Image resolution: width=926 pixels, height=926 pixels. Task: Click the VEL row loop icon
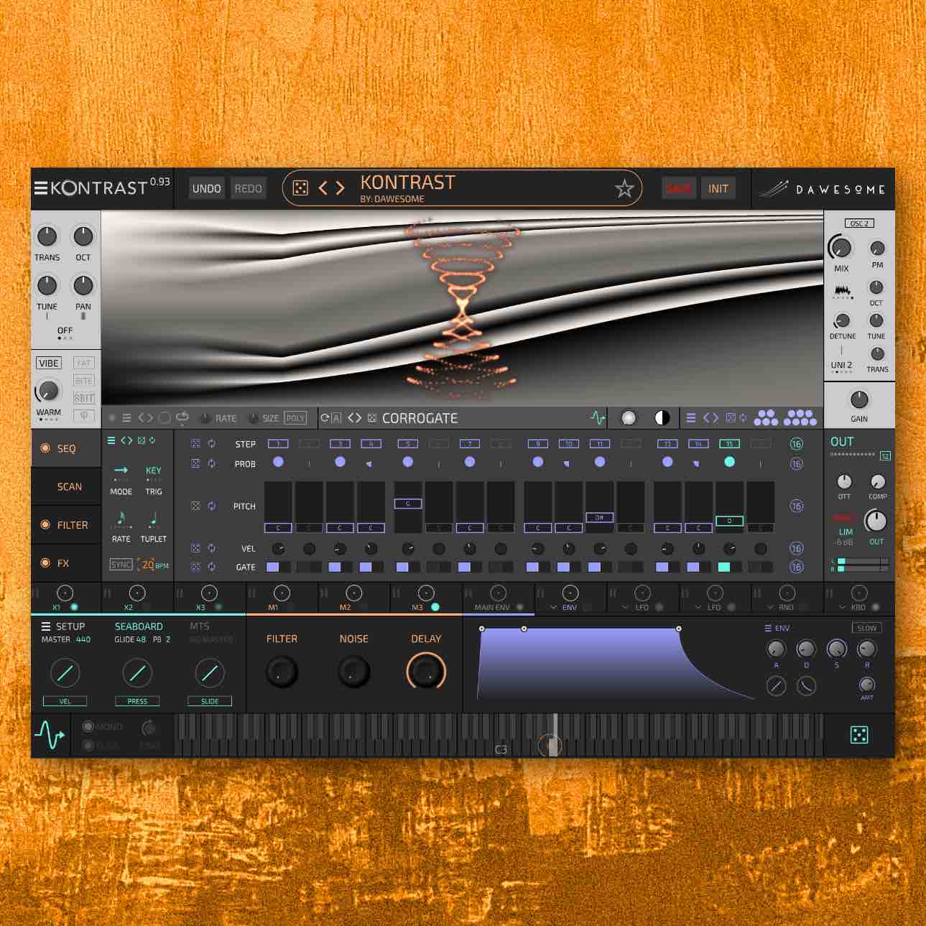point(212,548)
